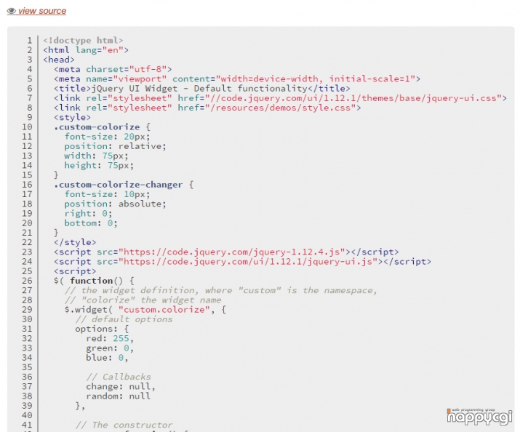Click the title jQuery UI Widget line

click(201, 89)
